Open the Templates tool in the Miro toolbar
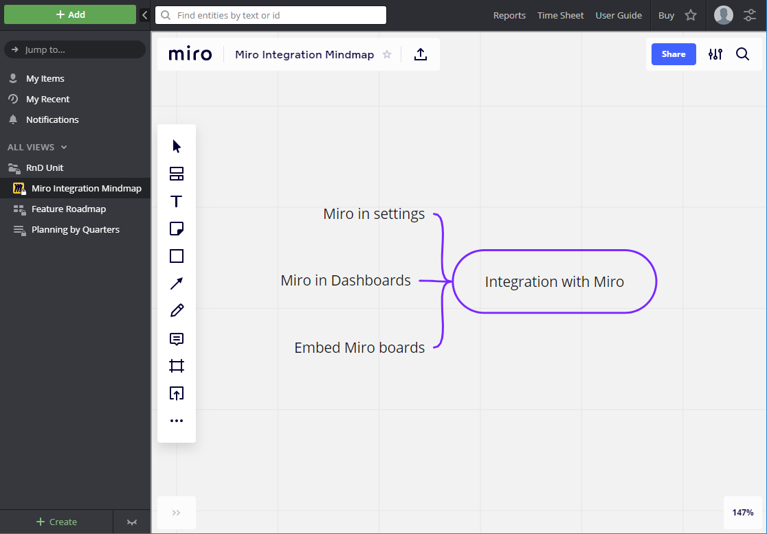 point(177,174)
